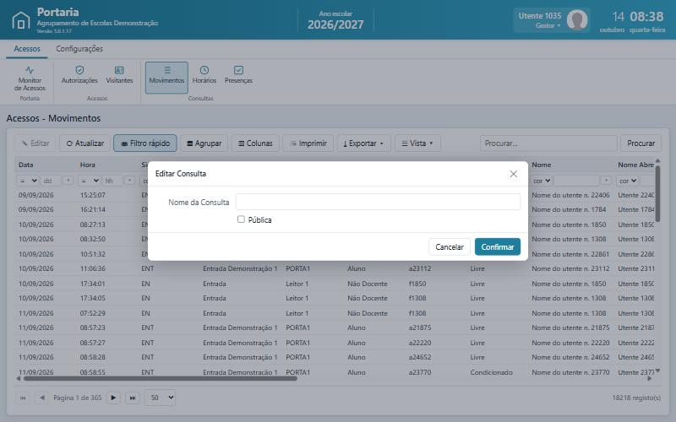The height and width of the screenshot is (422, 676).
Task: Sort by the Hora column header
Action: (x=88, y=165)
